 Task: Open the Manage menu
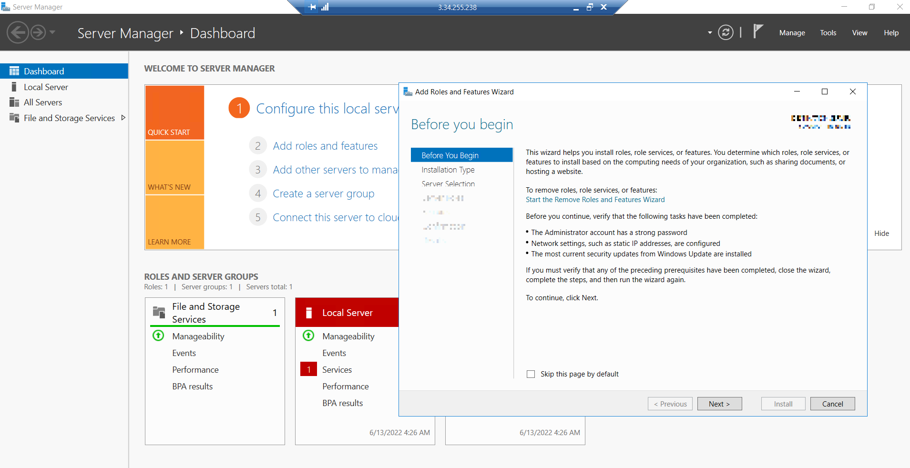(x=792, y=33)
